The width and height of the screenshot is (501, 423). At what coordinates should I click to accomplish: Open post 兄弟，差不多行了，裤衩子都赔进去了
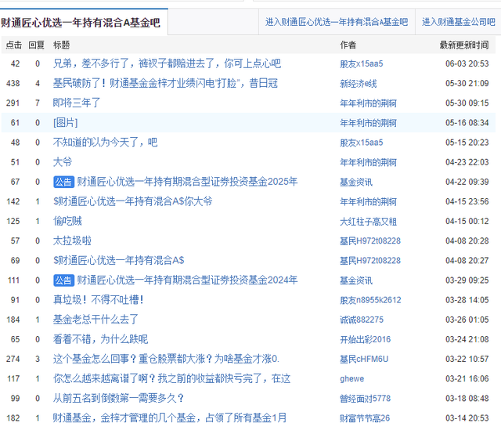pos(167,63)
